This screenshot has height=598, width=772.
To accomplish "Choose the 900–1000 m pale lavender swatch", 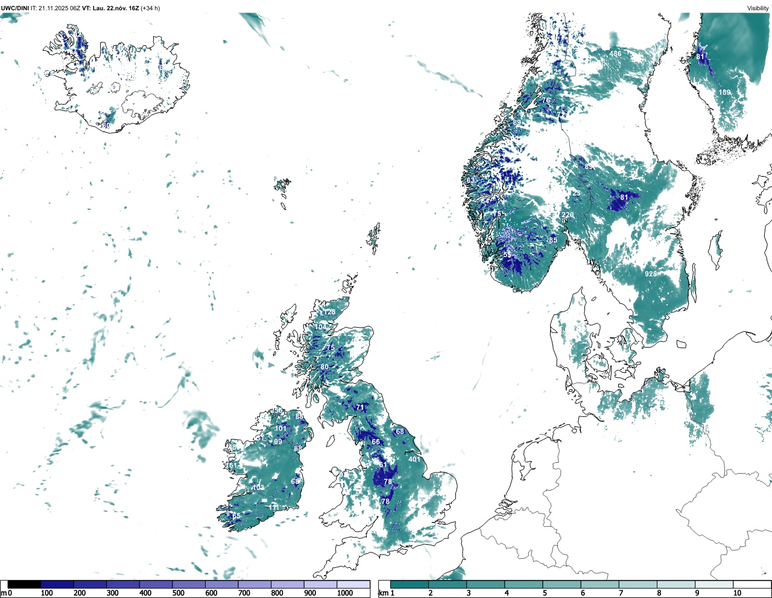I will (x=320, y=584).
